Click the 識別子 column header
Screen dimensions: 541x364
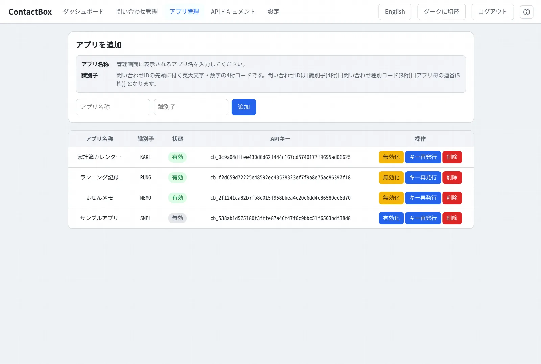click(x=146, y=139)
